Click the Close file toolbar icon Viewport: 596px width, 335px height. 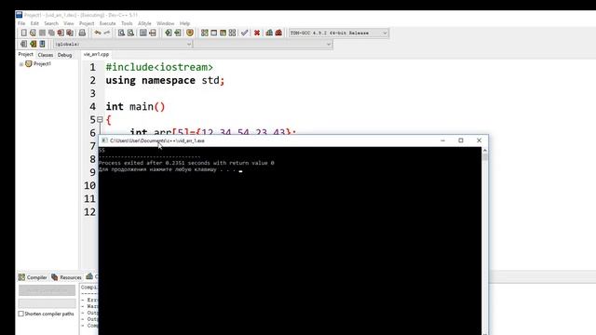tap(61, 33)
